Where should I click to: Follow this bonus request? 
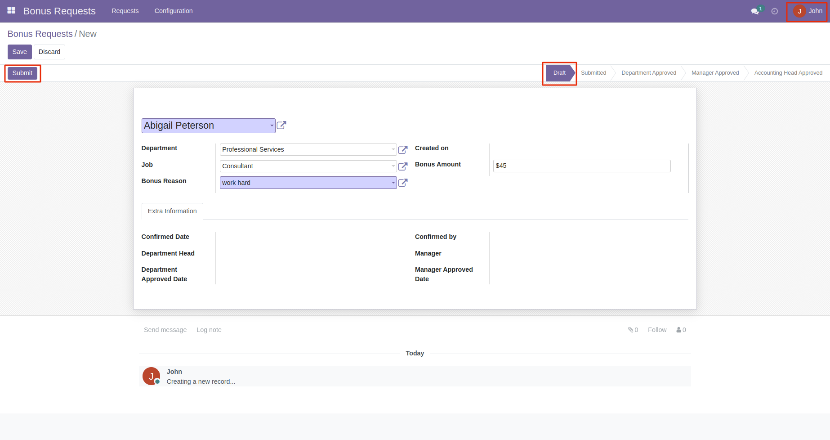pyautogui.click(x=657, y=330)
